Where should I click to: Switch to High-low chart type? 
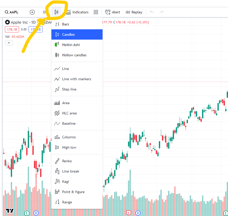(77, 147)
